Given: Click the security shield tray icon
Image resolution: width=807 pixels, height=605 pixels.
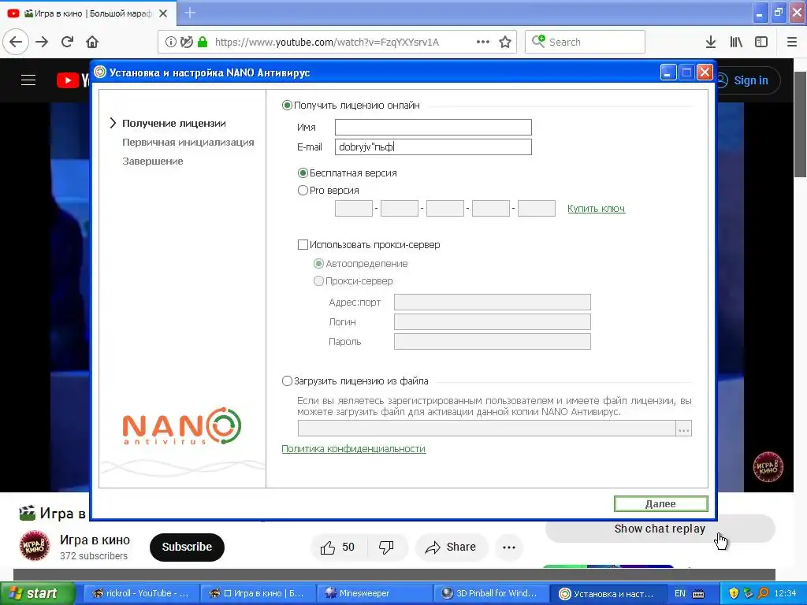Looking at the screenshot, I should coord(734,593).
